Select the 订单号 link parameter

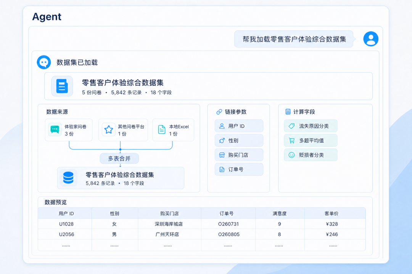(x=239, y=169)
